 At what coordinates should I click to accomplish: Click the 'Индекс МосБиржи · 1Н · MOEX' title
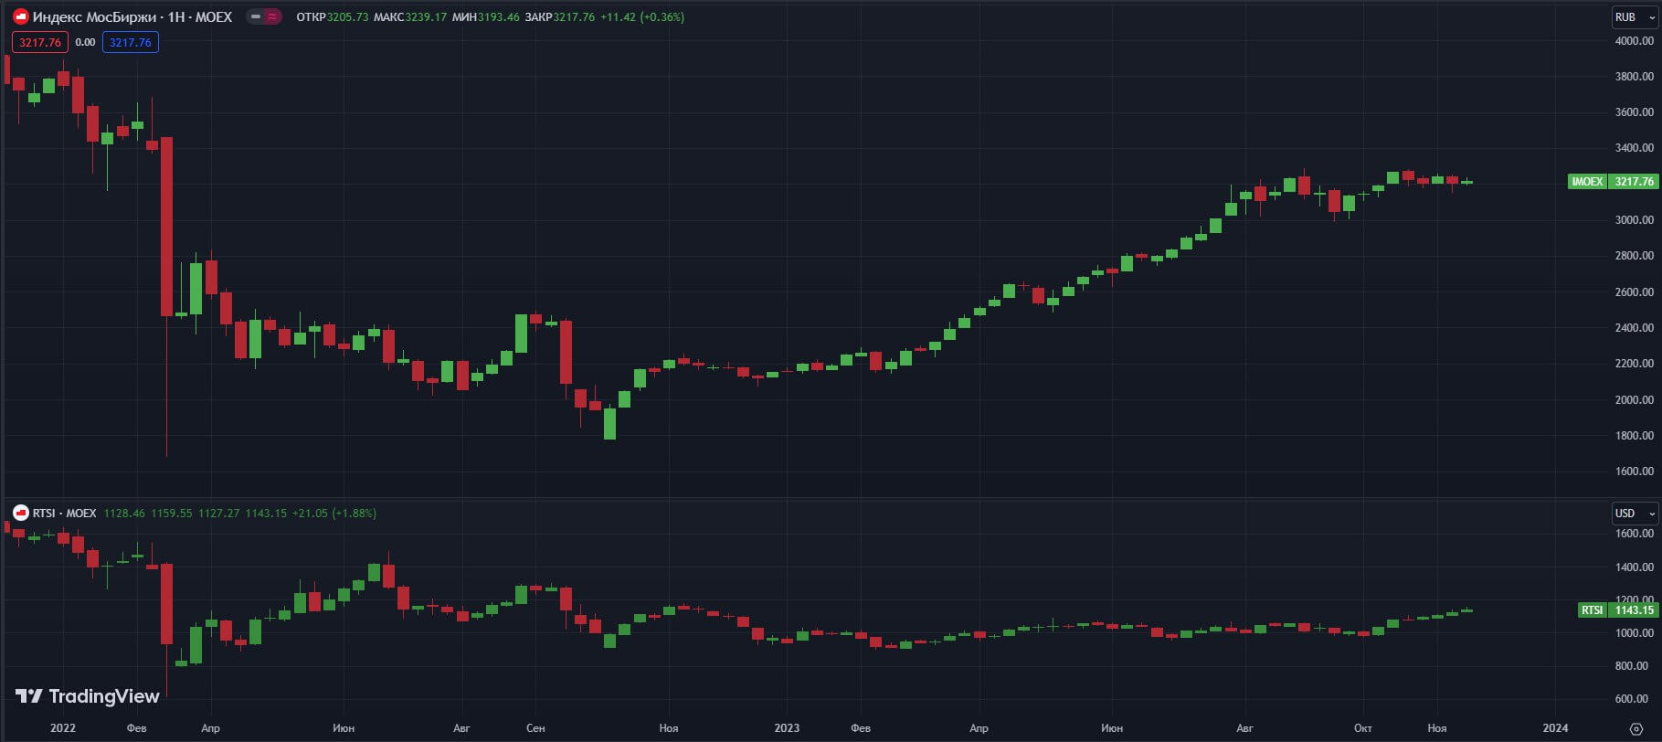point(132,16)
